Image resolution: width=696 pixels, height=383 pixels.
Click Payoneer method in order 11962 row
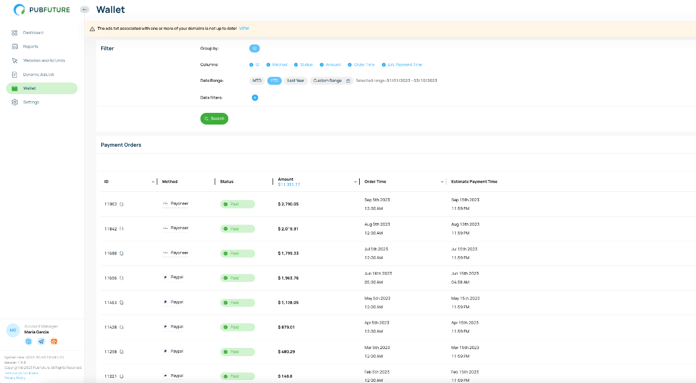pyautogui.click(x=176, y=203)
